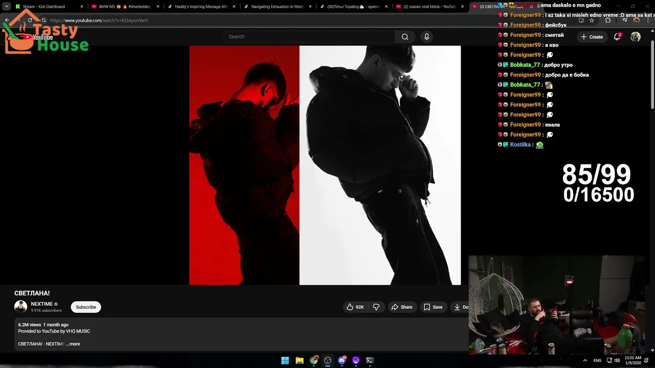Screen dimensions: 655x368
Task: Close the Navigating Exhaustion tab
Action: pos(310,7)
